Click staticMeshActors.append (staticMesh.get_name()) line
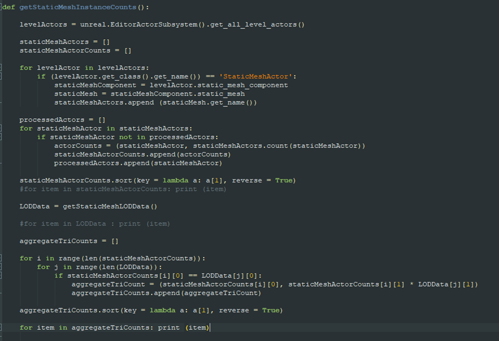 [x=156, y=102]
